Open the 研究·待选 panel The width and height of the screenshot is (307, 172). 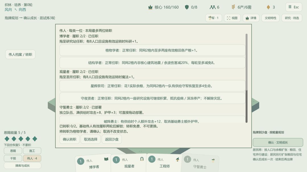tap(292, 18)
